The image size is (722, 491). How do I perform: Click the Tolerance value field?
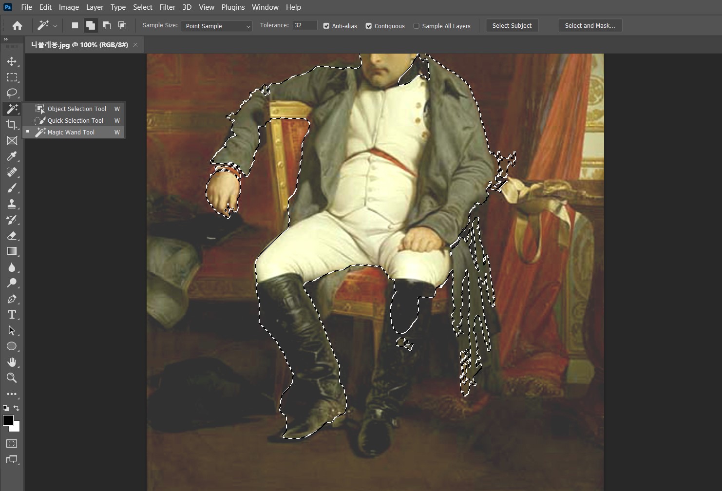coord(305,25)
